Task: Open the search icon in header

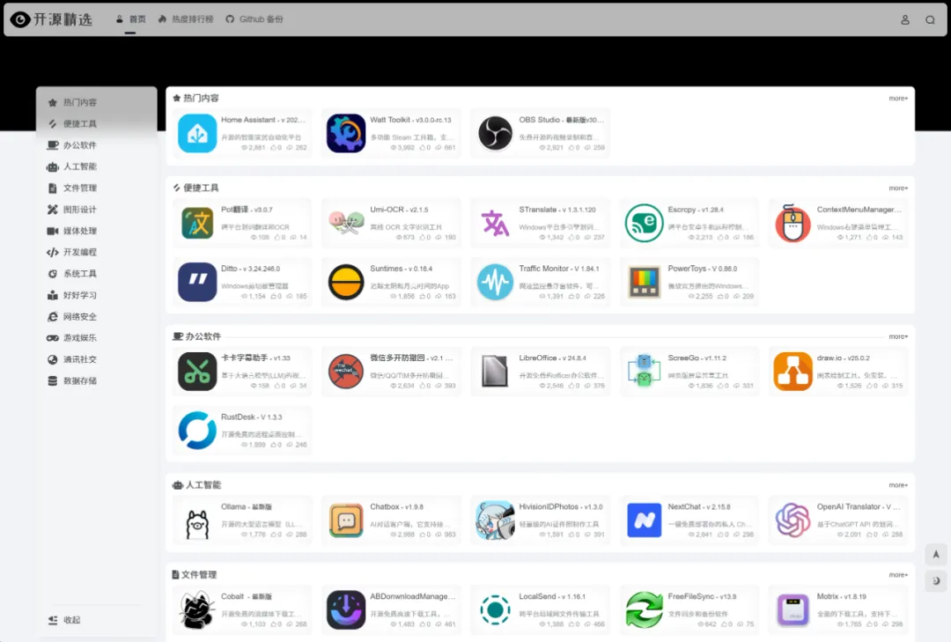Action: pyautogui.click(x=930, y=19)
